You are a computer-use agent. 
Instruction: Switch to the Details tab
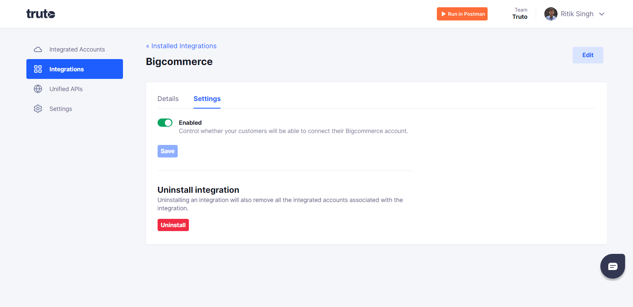(168, 99)
